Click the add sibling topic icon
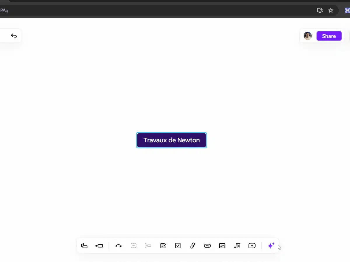The width and height of the screenshot is (350, 262). coord(99,246)
